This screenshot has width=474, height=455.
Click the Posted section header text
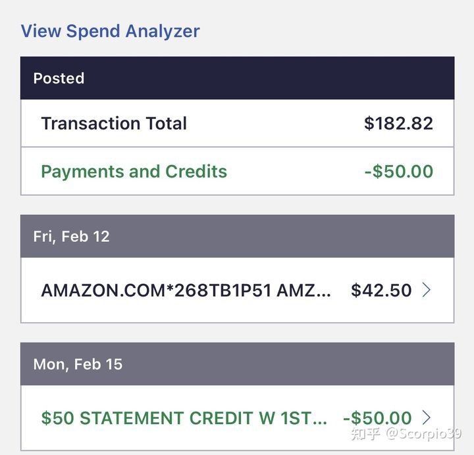[59, 78]
